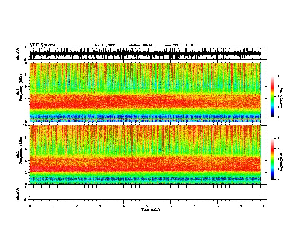Click the ch.2 spectrogram color bar

click(272, 159)
